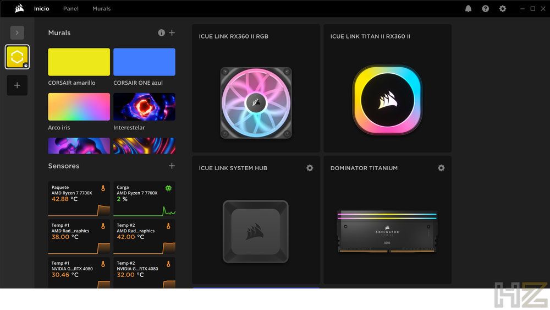Click the ICUE LINK TITAN II RX360 II title

(370, 36)
